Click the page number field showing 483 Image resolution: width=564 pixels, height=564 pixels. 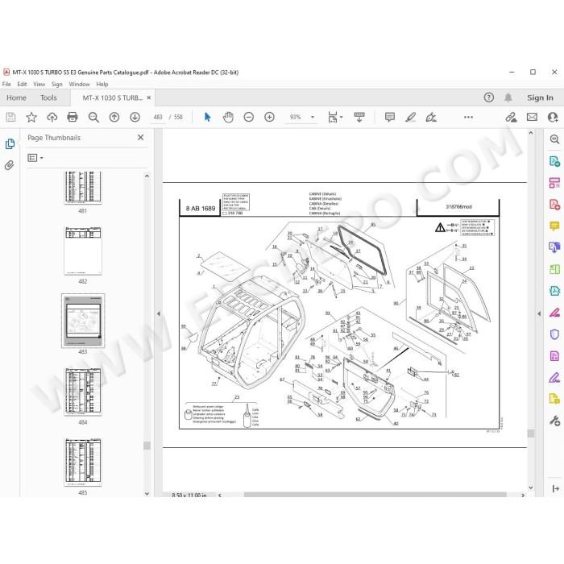click(x=158, y=118)
